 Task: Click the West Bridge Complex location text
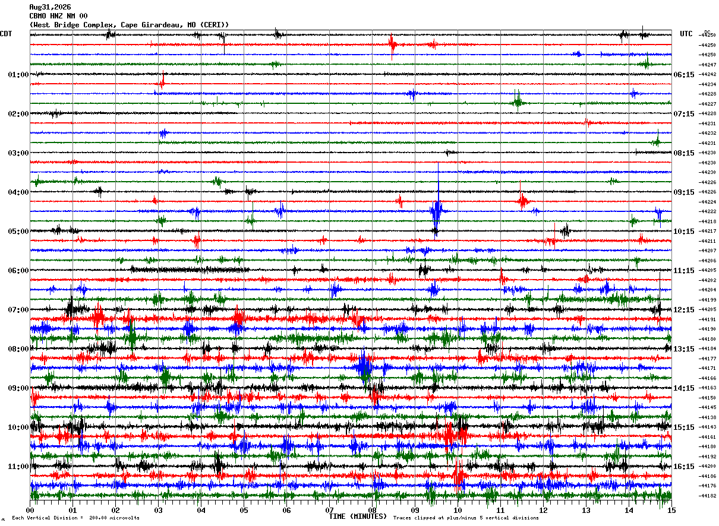pos(74,24)
